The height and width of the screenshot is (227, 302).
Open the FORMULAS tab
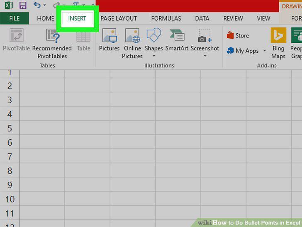pyautogui.click(x=166, y=18)
